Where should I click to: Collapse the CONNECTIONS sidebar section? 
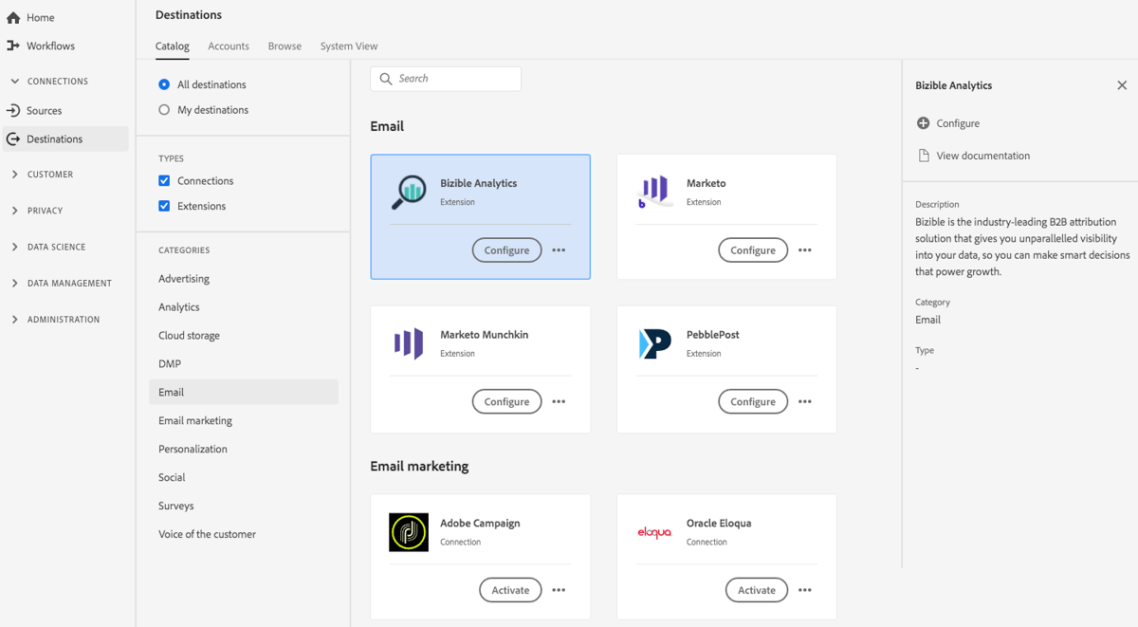(14, 81)
